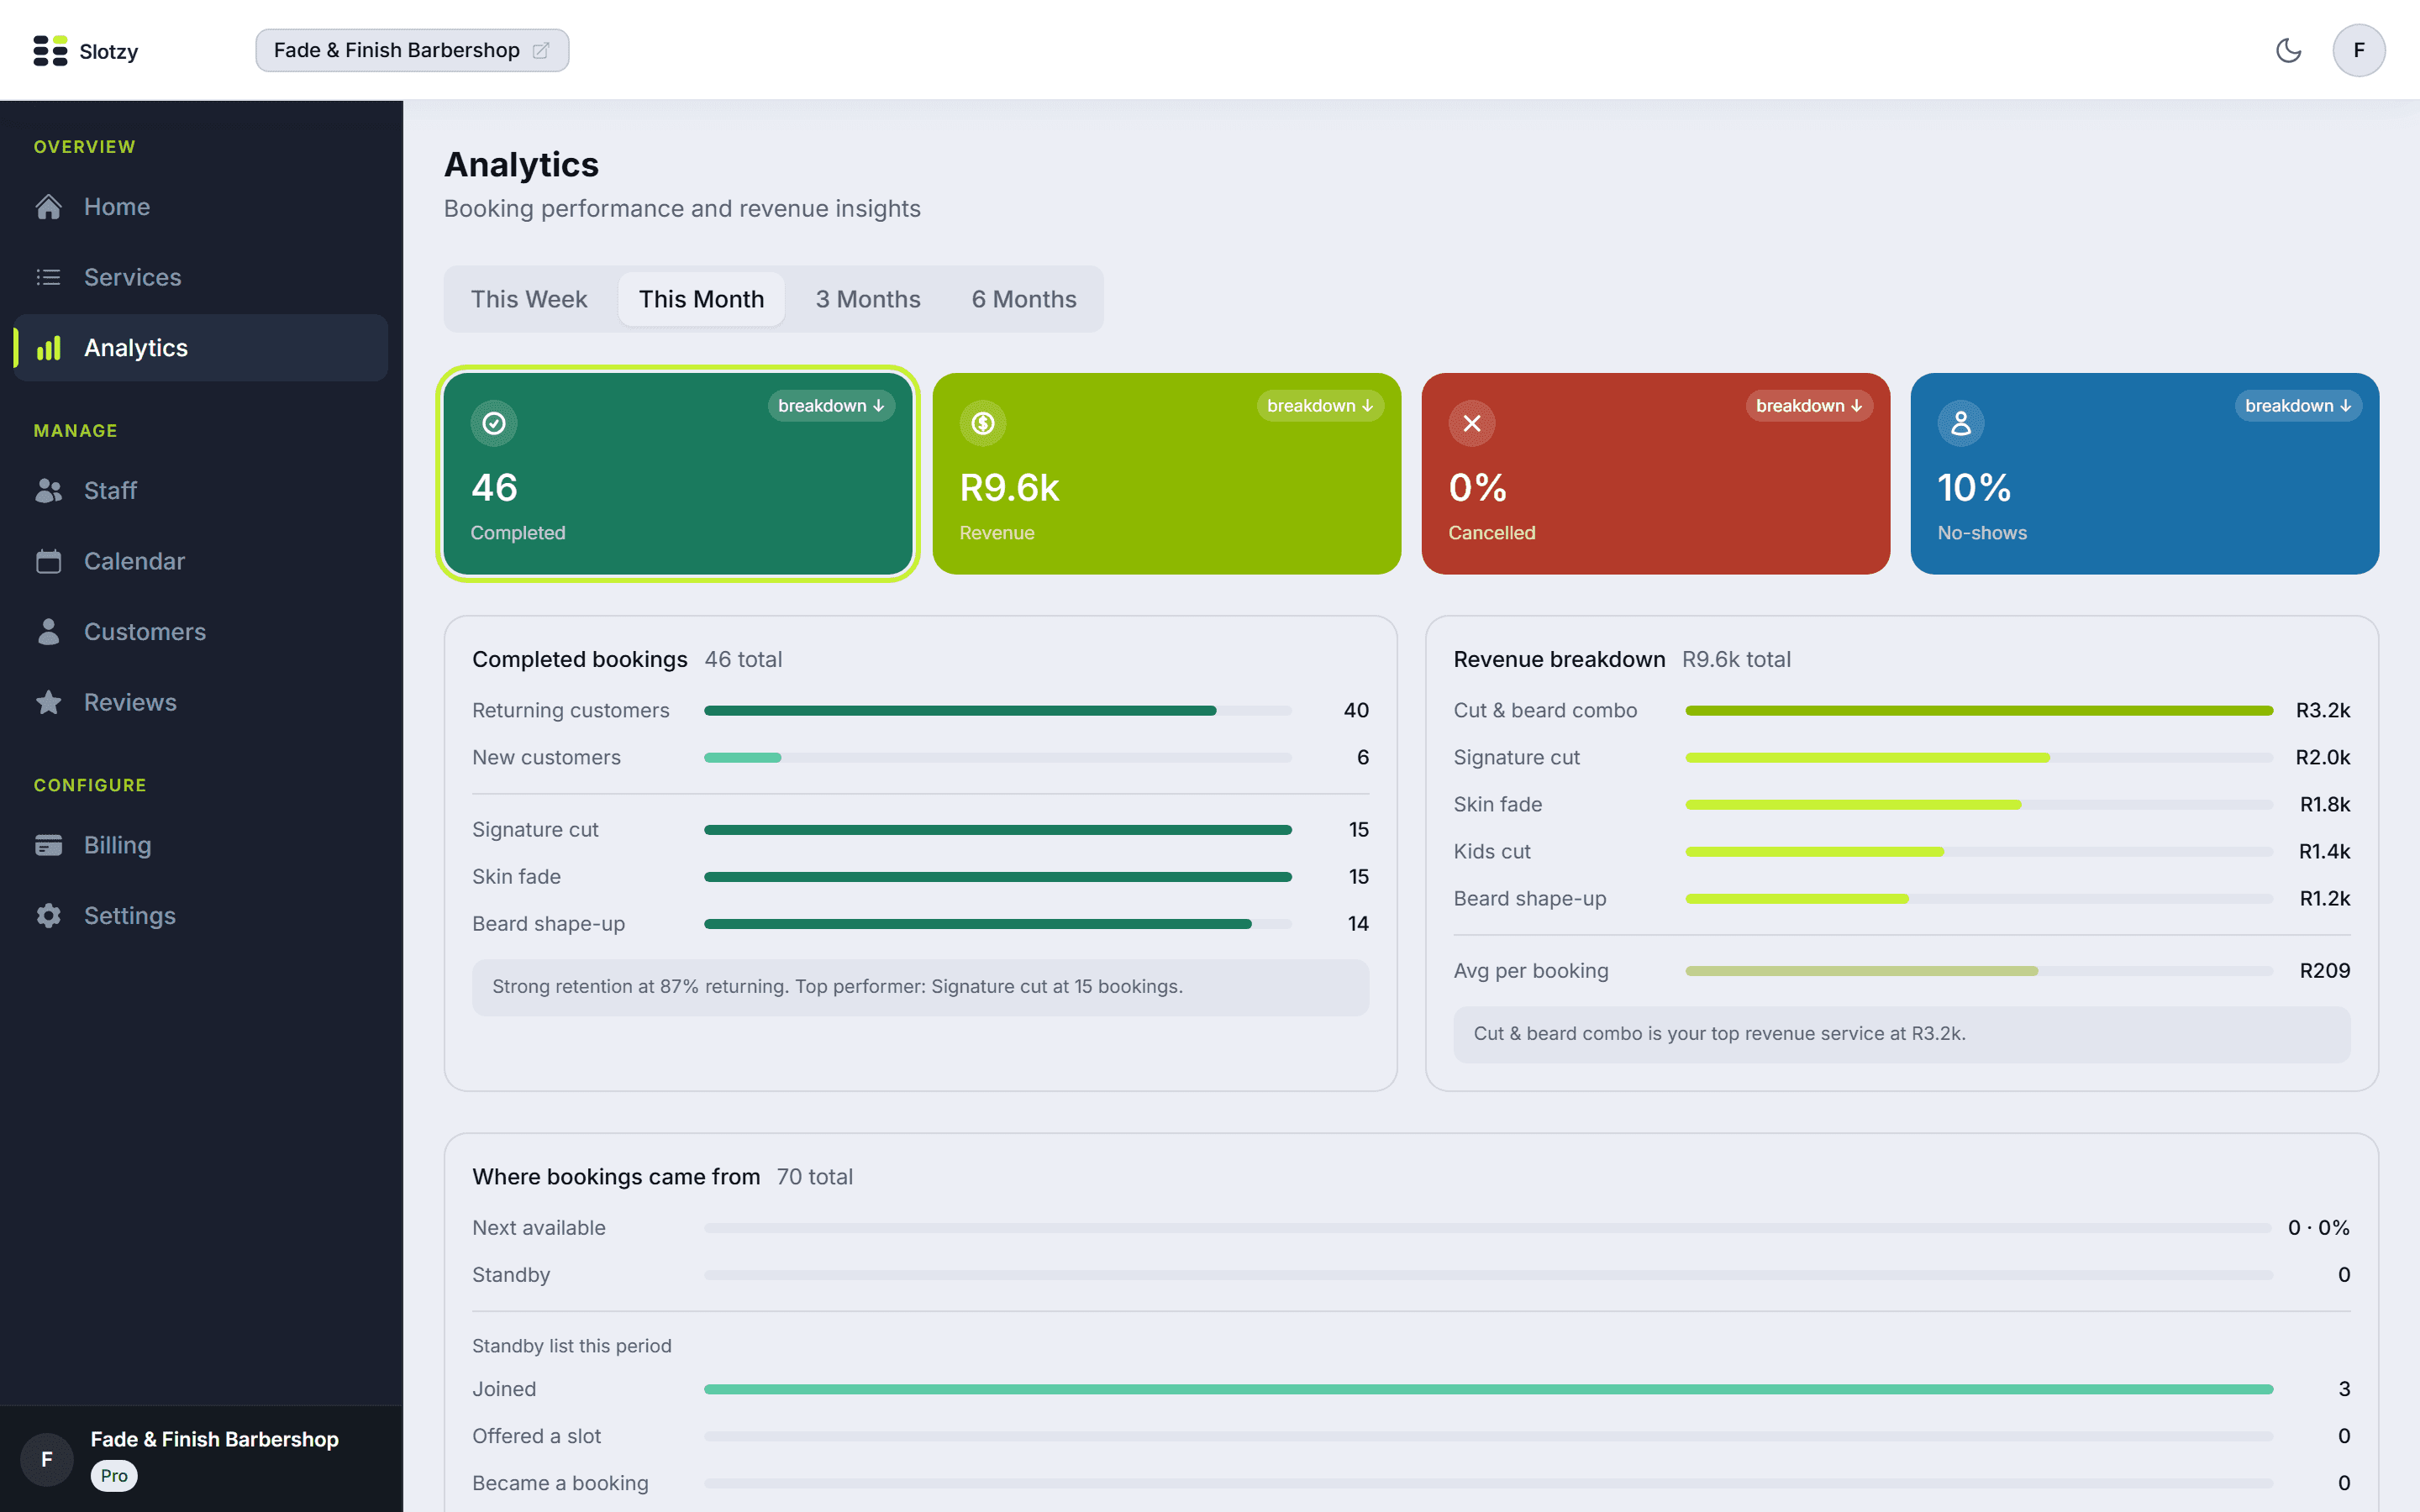
Task: Click the Returning customers progress bar
Action: coord(997,711)
